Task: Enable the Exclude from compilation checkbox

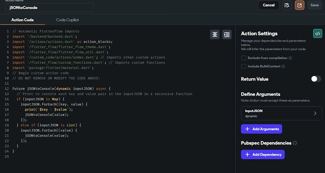Action: pos(243,58)
